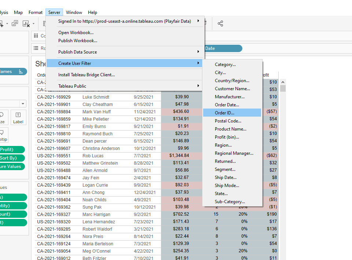Expand the Signed In account submenu arrow
The height and width of the screenshot is (260, 352).
198,21
